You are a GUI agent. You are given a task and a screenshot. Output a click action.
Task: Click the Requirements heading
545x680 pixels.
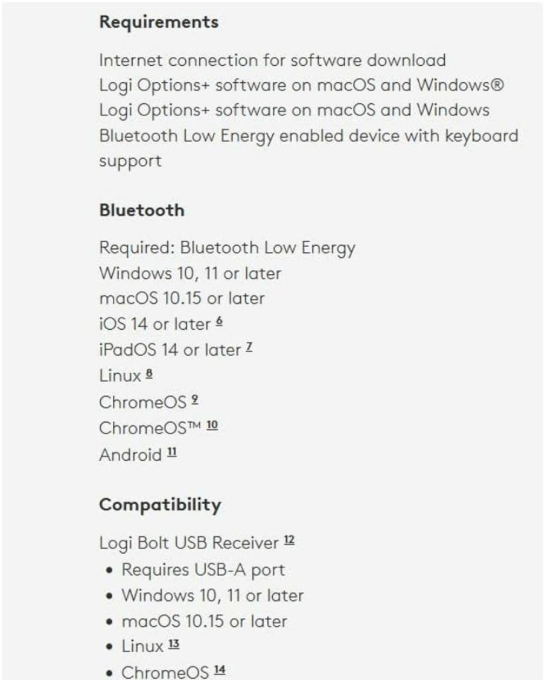(159, 22)
